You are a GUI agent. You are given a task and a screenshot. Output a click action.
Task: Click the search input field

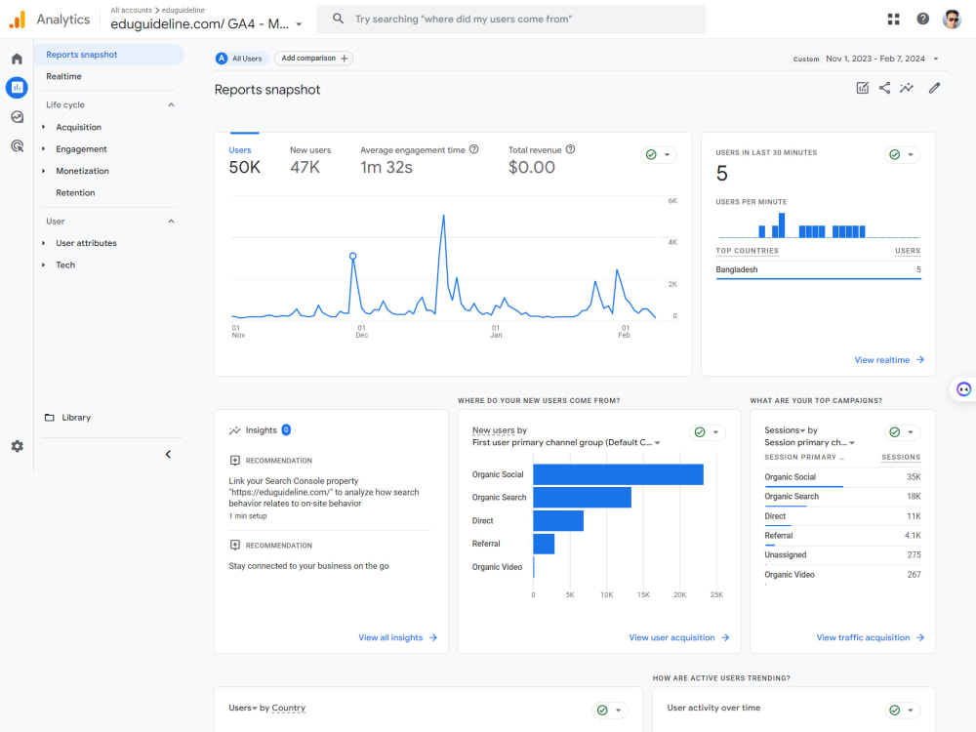pos(511,20)
